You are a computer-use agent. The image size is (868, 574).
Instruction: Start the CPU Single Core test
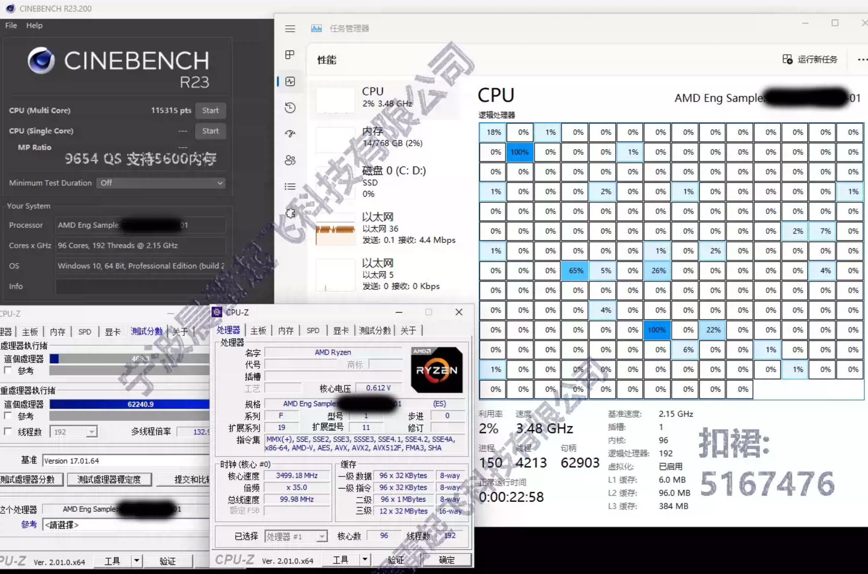coord(210,131)
